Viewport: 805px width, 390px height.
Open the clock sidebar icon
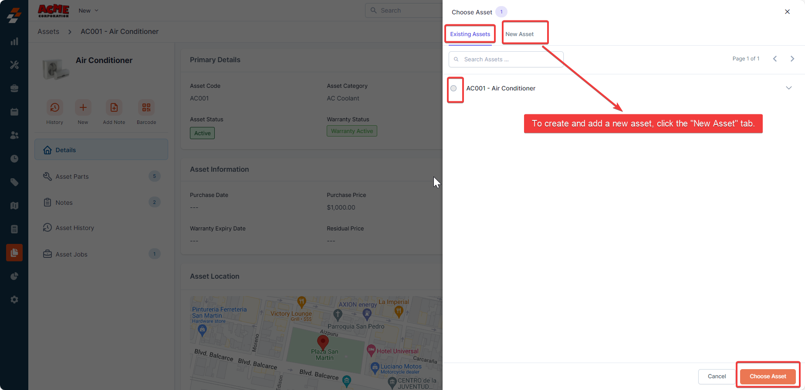(14, 159)
